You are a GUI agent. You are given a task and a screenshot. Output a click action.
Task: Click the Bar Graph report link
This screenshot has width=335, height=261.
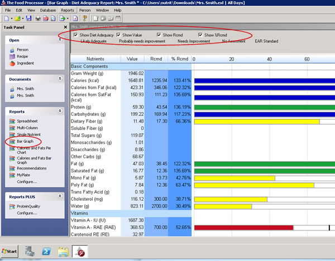coord(25,142)
